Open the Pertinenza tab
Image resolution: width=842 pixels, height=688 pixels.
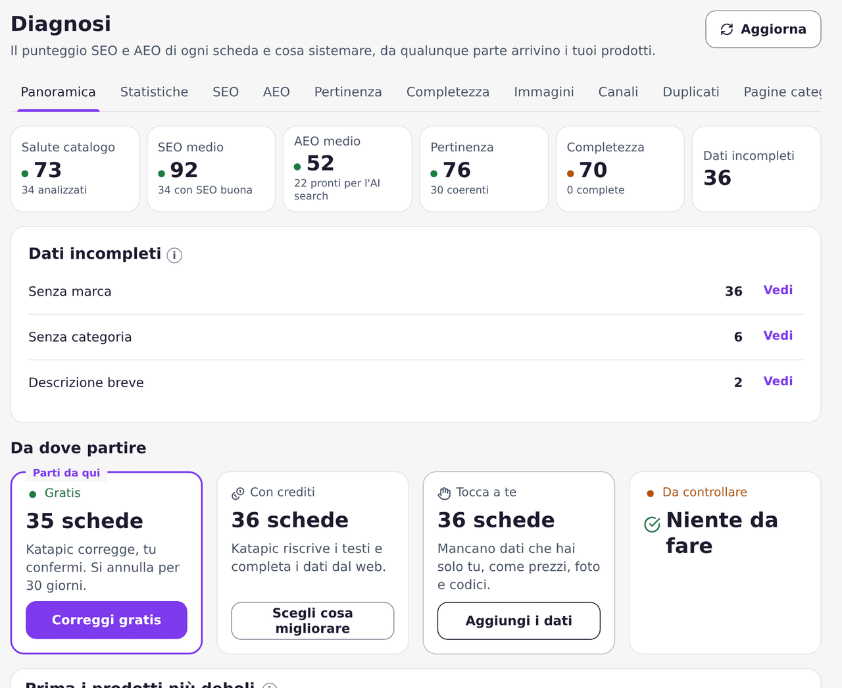[x=348, y=92]
